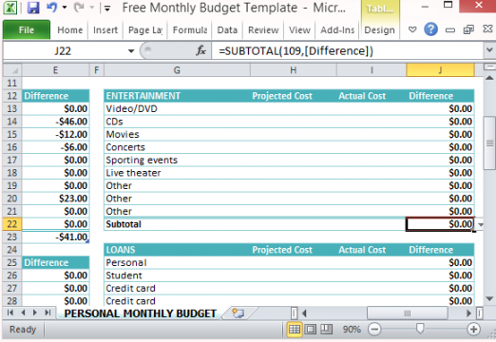
Task: Go to the last sheet tab arrow
Action: click(48, 313)
